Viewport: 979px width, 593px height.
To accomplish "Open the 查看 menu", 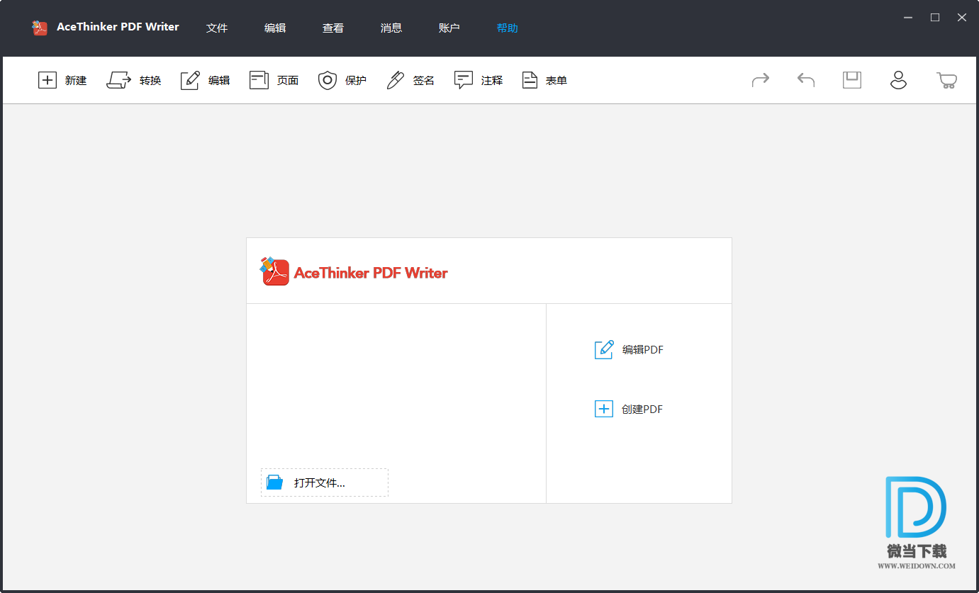I will point(333,28).
